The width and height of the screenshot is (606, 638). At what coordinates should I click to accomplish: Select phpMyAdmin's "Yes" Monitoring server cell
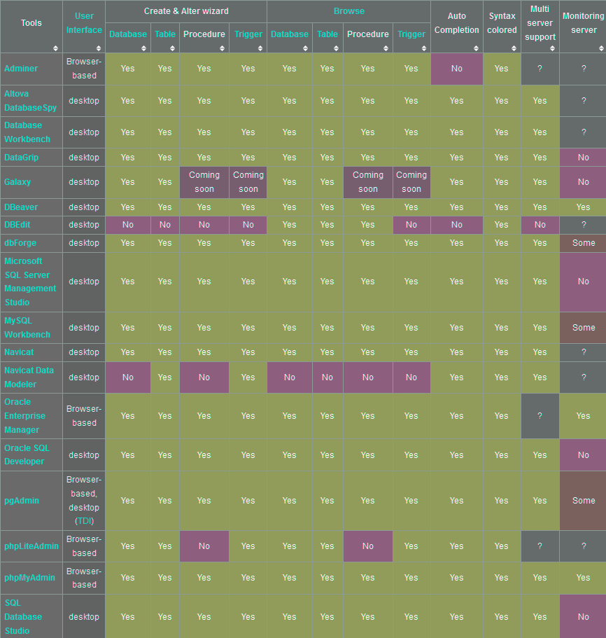point(583,577)
